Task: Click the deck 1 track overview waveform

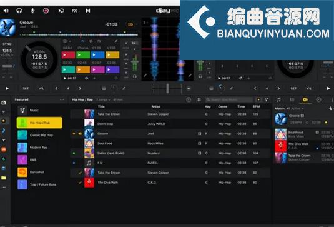Action: click(x=79, y=34)
